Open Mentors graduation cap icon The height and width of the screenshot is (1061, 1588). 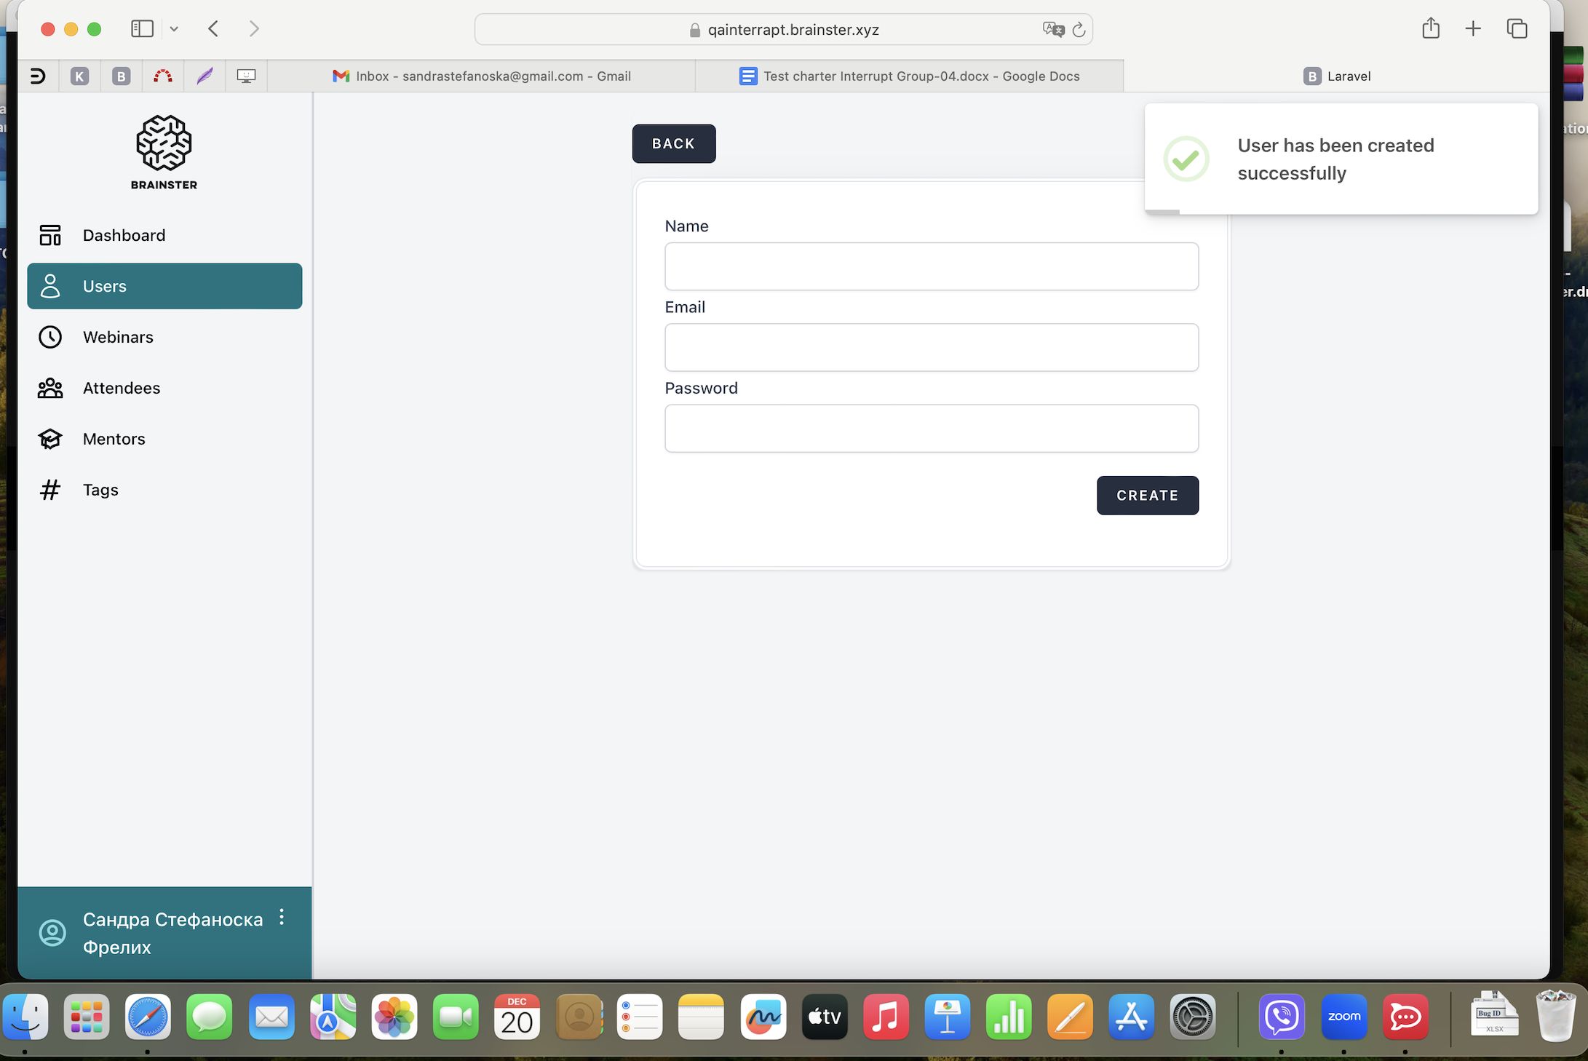click(x=50, y=439)
